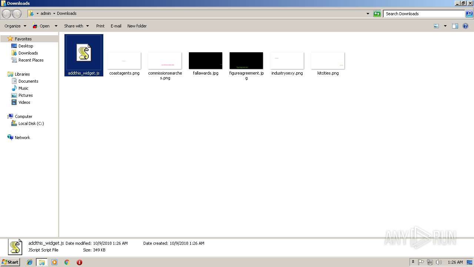Expand the admin breadcrumb arrow
474x267 pixels.
(x=54, y=14)
